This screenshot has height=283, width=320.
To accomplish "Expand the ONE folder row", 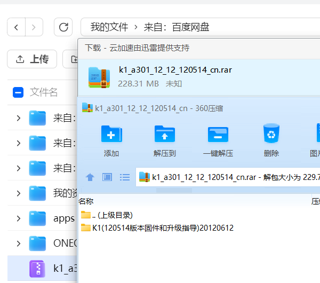I will pyautogui.click(x=19, y=243).
